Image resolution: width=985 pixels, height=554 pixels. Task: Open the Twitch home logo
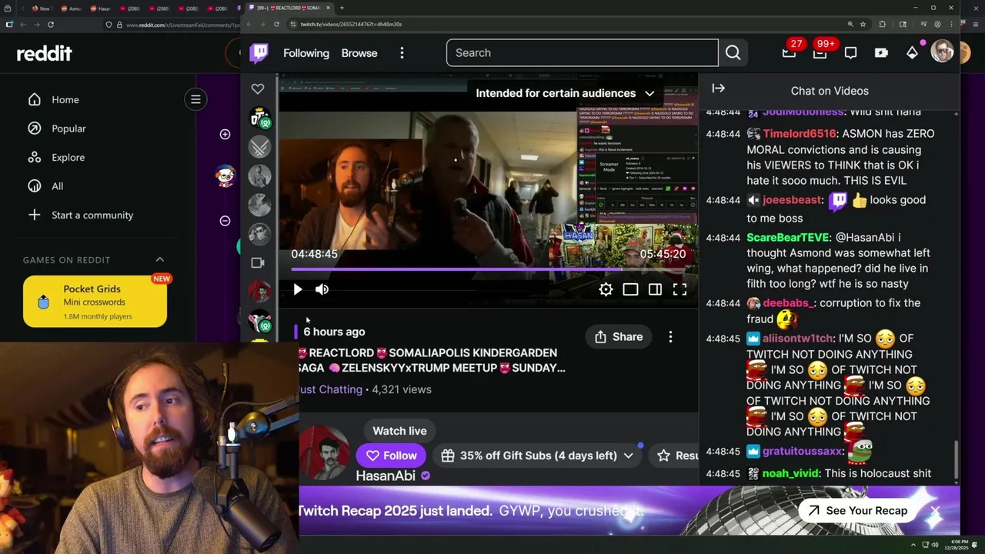(259, 53)
